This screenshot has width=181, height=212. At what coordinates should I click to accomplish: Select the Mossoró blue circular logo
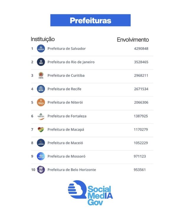[41, 156]
